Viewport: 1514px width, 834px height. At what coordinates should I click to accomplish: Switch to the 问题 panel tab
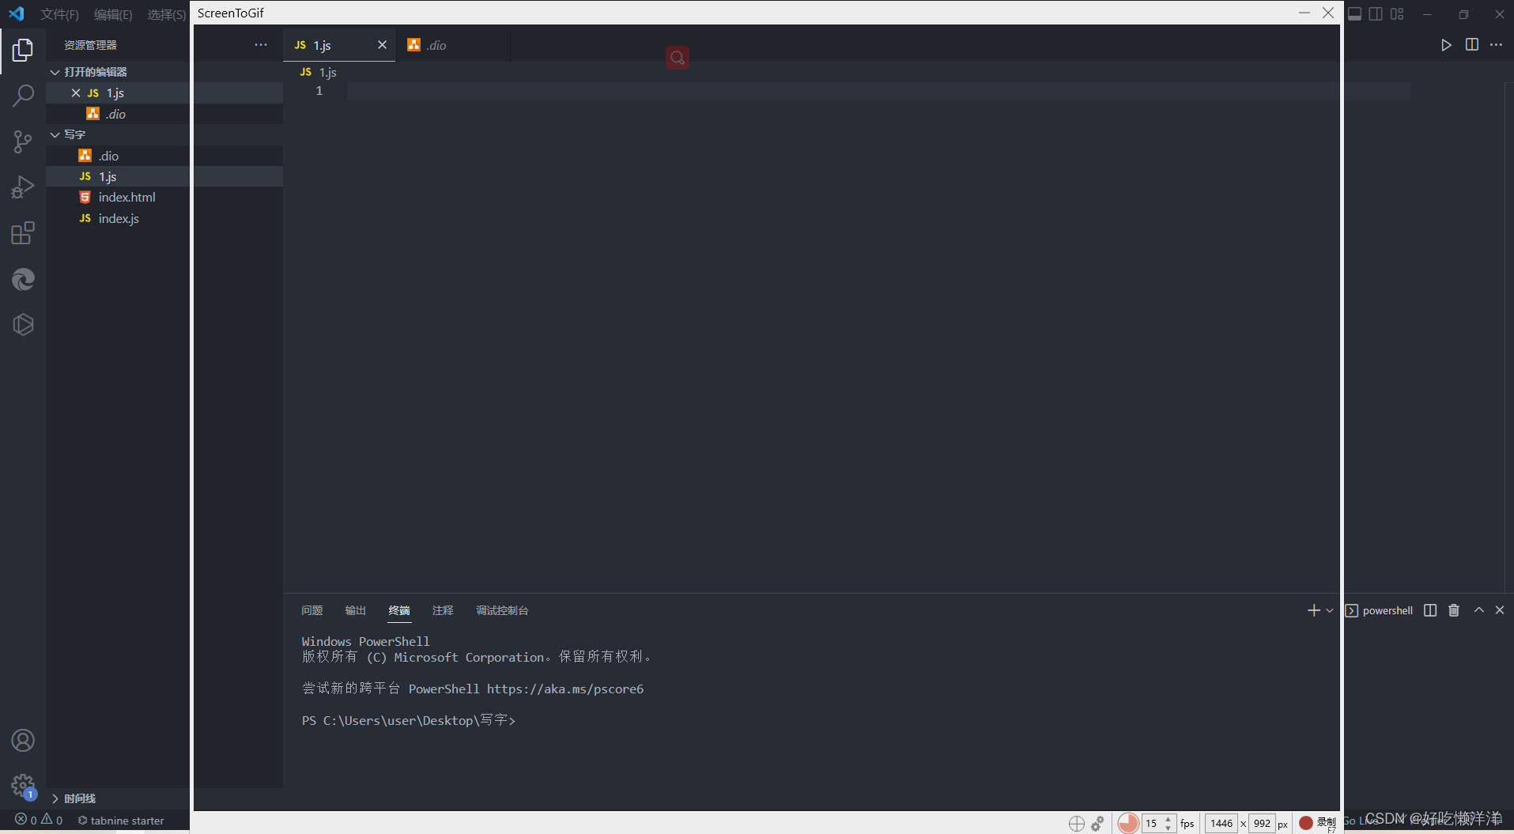click(312, 610)
